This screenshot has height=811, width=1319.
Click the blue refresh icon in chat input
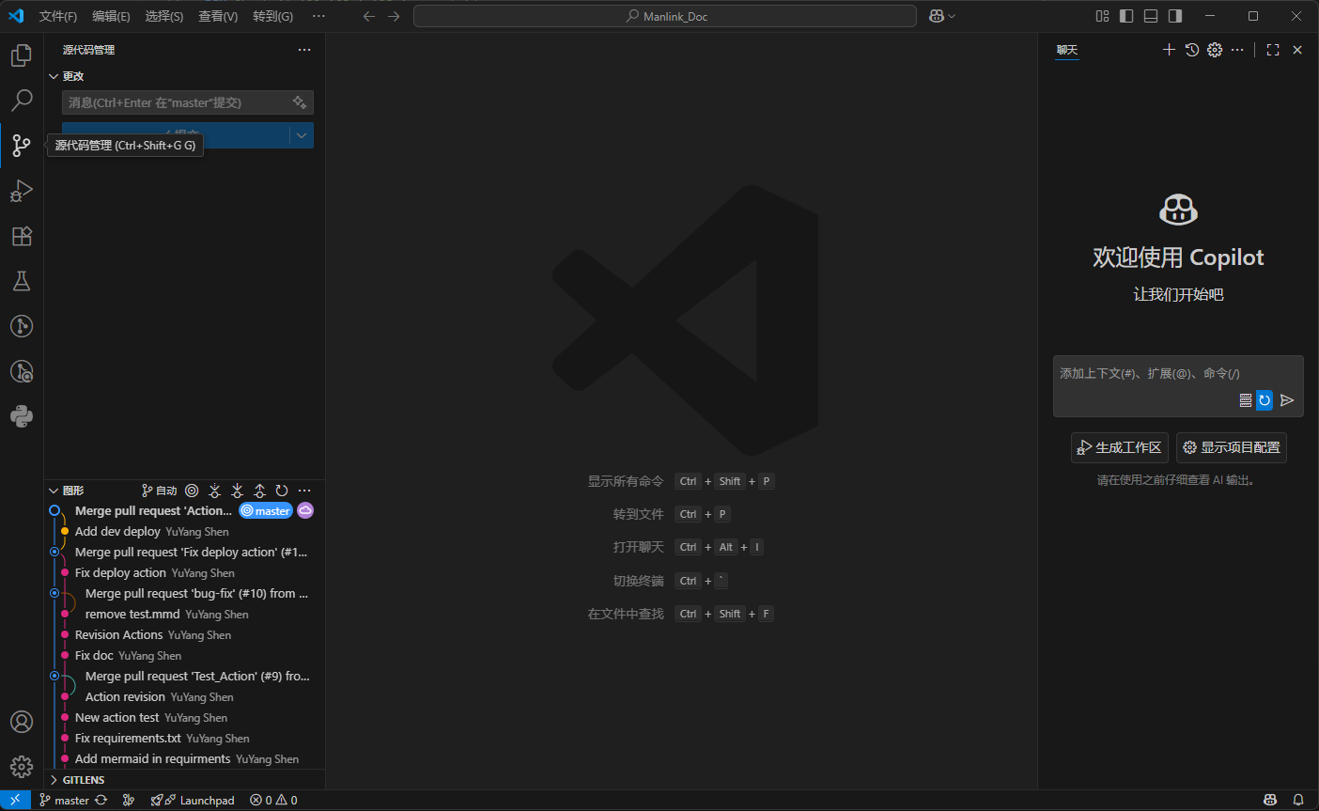tap(1265, 400)
